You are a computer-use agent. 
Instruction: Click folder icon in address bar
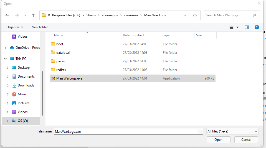[x=44, y=15]
